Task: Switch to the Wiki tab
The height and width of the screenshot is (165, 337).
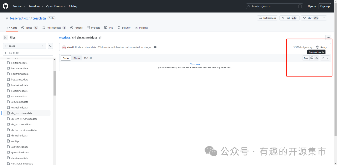Action: point(109,28)
